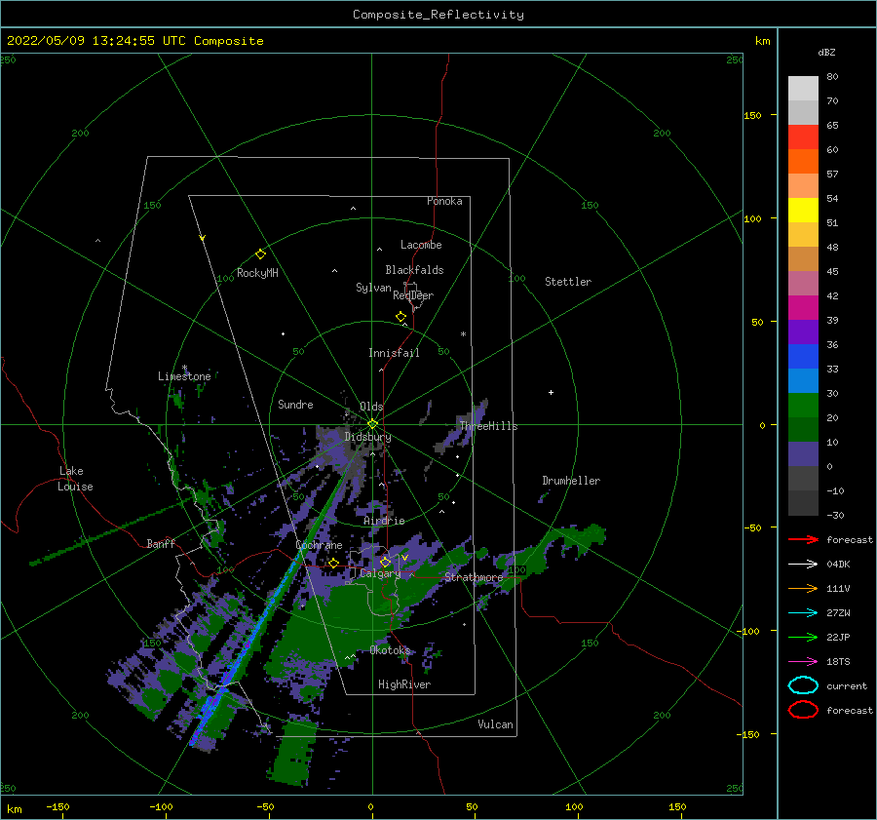Click the Lacombe city label

tap(421, 245)
